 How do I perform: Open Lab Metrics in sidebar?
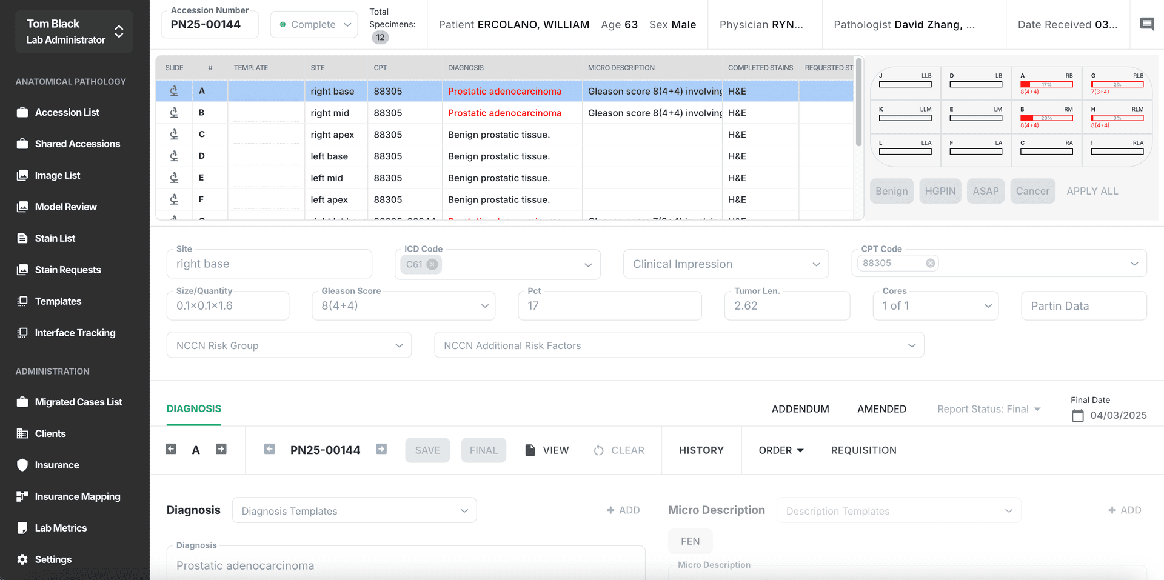pos(61,528)
